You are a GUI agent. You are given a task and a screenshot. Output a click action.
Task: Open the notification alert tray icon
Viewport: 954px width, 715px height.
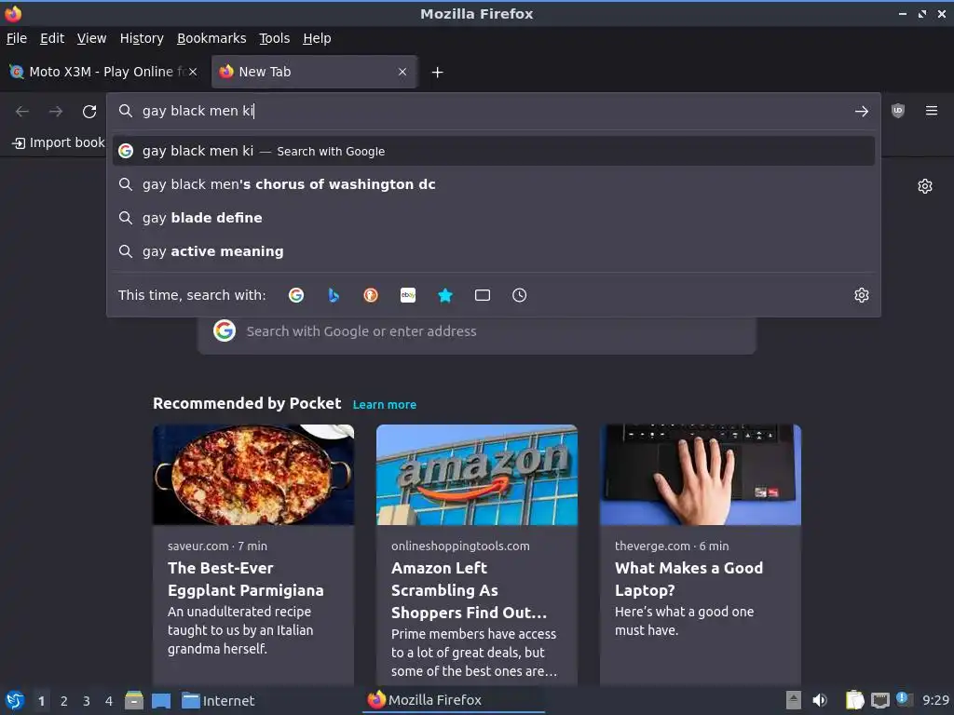[x=904, y=699]
